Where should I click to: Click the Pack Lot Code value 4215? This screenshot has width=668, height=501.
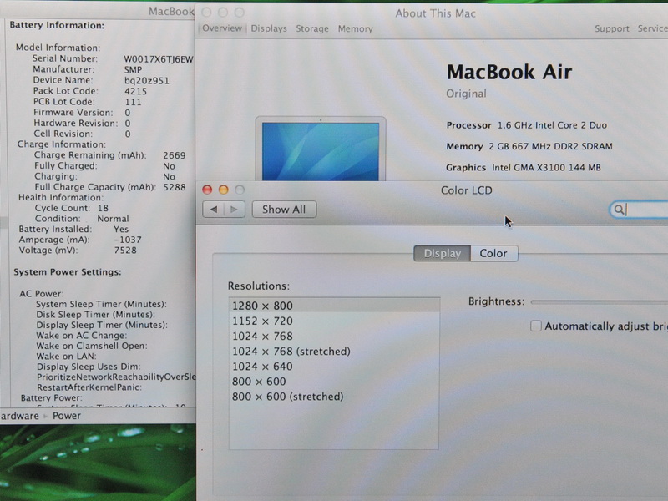tap(135, 91)
